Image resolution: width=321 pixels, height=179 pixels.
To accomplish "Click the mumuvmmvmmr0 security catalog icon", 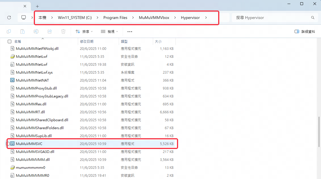I will coord(12,167).
